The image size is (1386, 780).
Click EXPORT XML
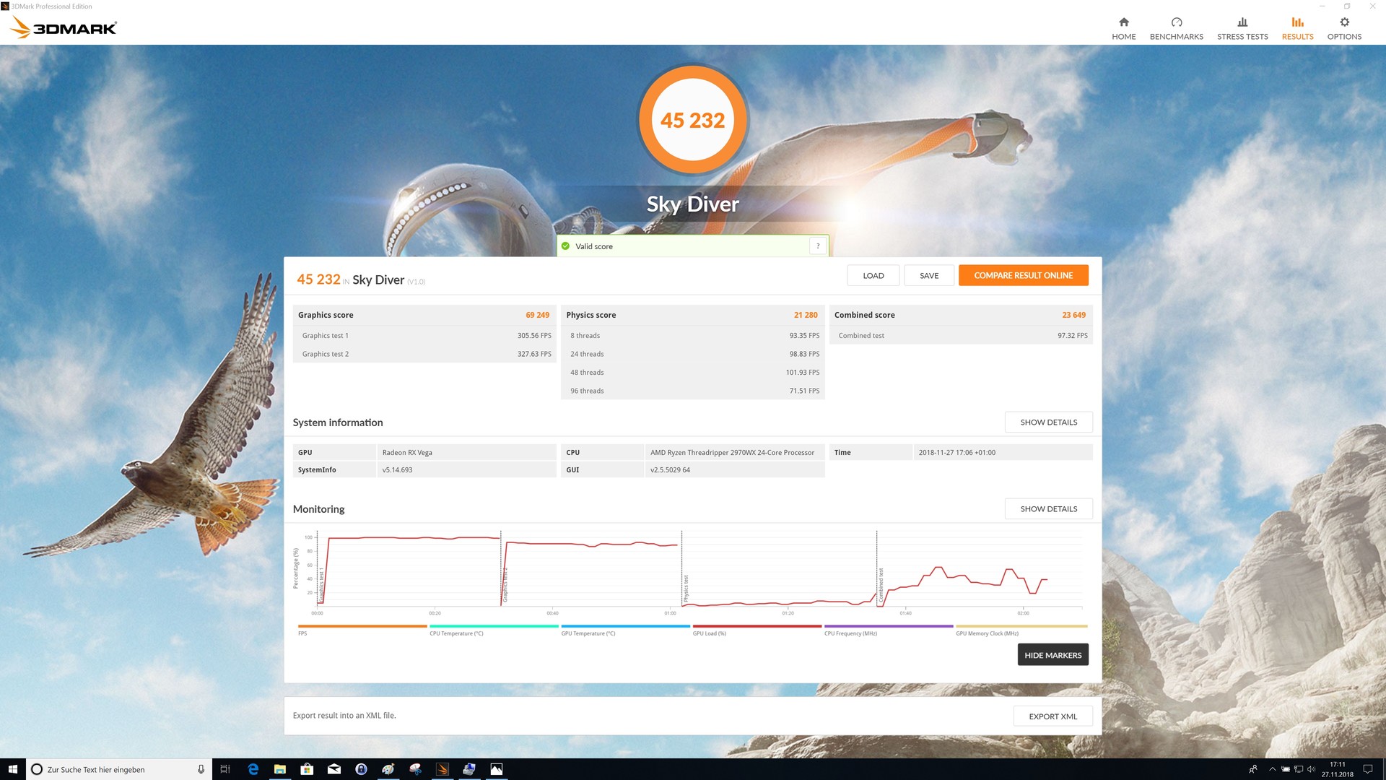pyautogui.click(x=1052, y=716)
